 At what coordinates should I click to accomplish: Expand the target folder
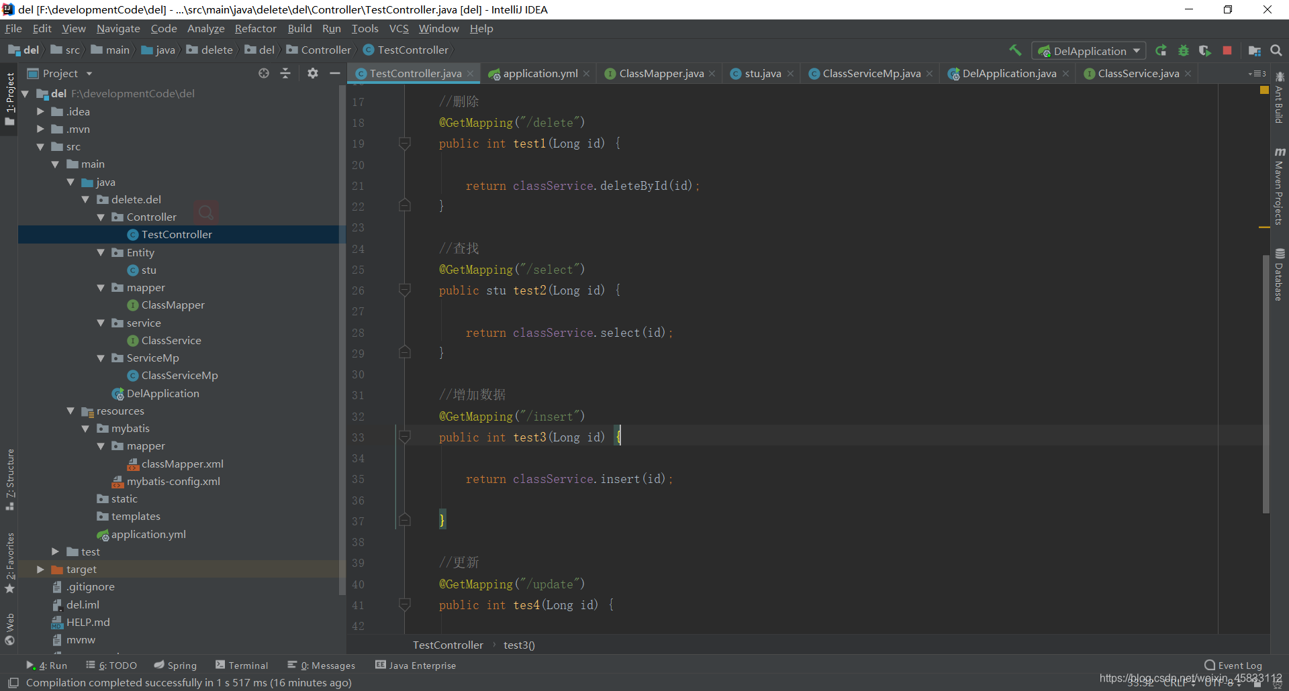(x=40, y=569)
